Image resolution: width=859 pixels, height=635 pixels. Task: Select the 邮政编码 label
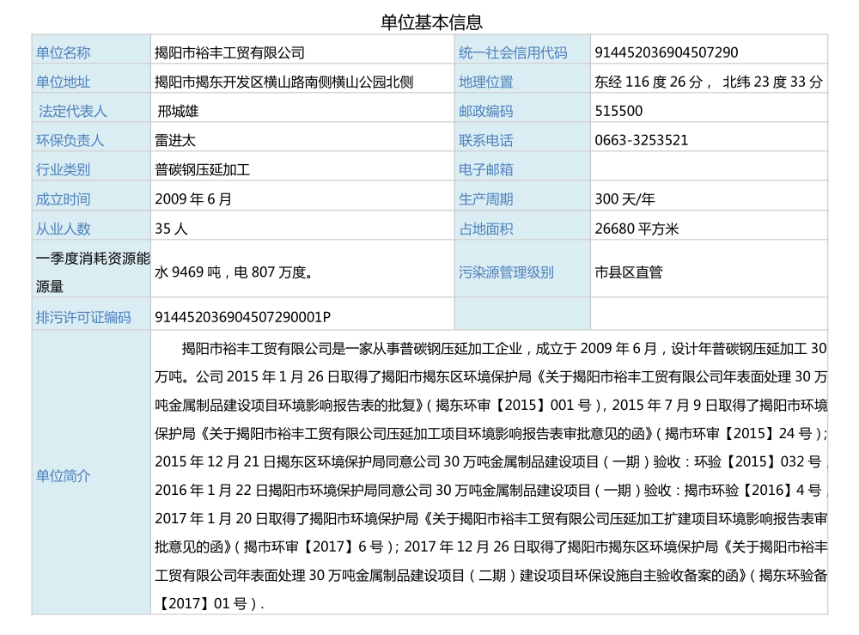click(x=486, y=111)
